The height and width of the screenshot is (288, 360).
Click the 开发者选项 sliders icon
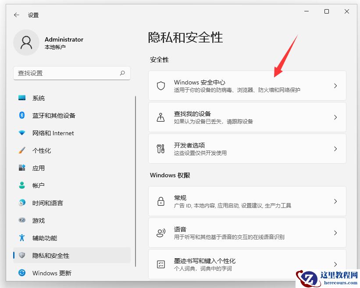pos(162,149)
